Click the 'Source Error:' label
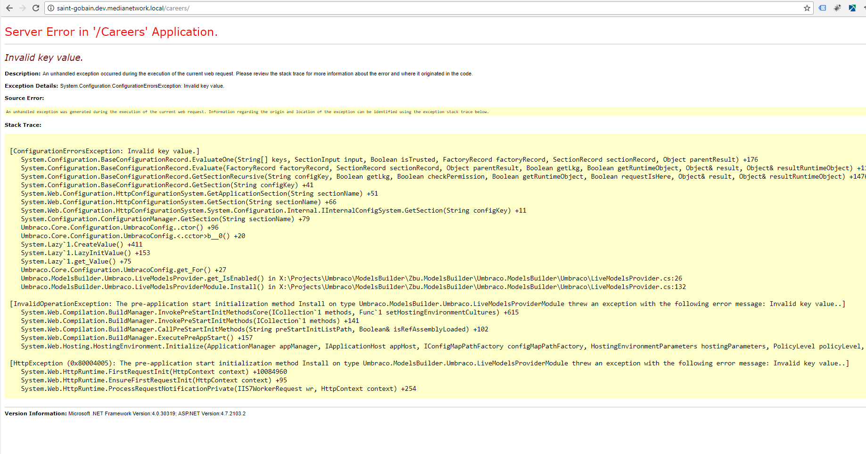Screen dimensions: 866x454 (24, 98)
